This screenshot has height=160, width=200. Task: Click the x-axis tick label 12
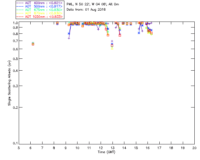(x=101, y=148)
